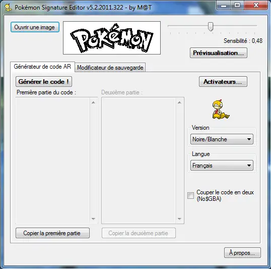Enable Couper le code en deux checkbox
Screen dimensions: 271x269
point(190,195)
